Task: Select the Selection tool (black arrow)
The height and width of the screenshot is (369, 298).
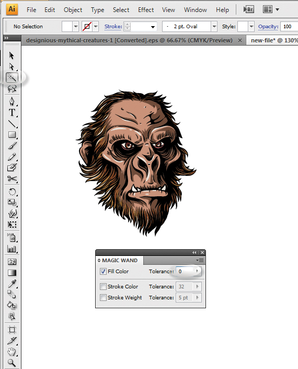Action: click(12, 55)
